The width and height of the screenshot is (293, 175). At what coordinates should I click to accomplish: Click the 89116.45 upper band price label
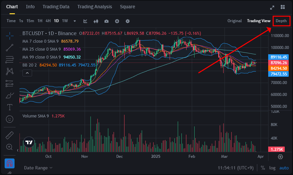coord(278,57)
